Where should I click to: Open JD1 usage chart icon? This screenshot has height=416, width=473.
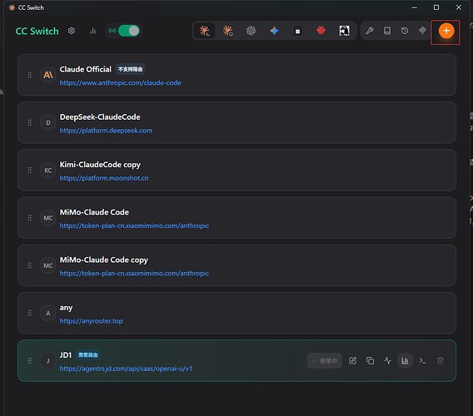405,360
